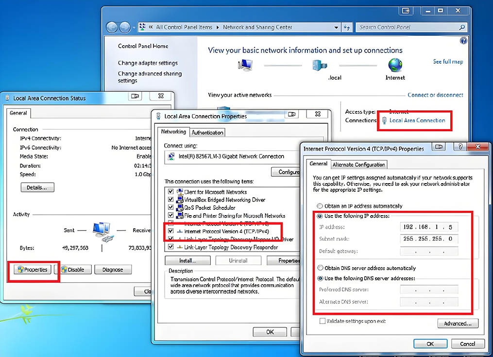The height and width of the screenshot is (357, 493).
Task: Click the IP address input field
Action: click(429, 227)
